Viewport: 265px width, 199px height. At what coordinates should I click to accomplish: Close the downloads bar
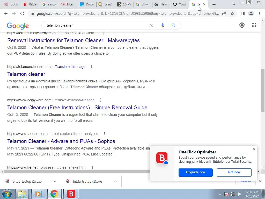click(260, 181)
